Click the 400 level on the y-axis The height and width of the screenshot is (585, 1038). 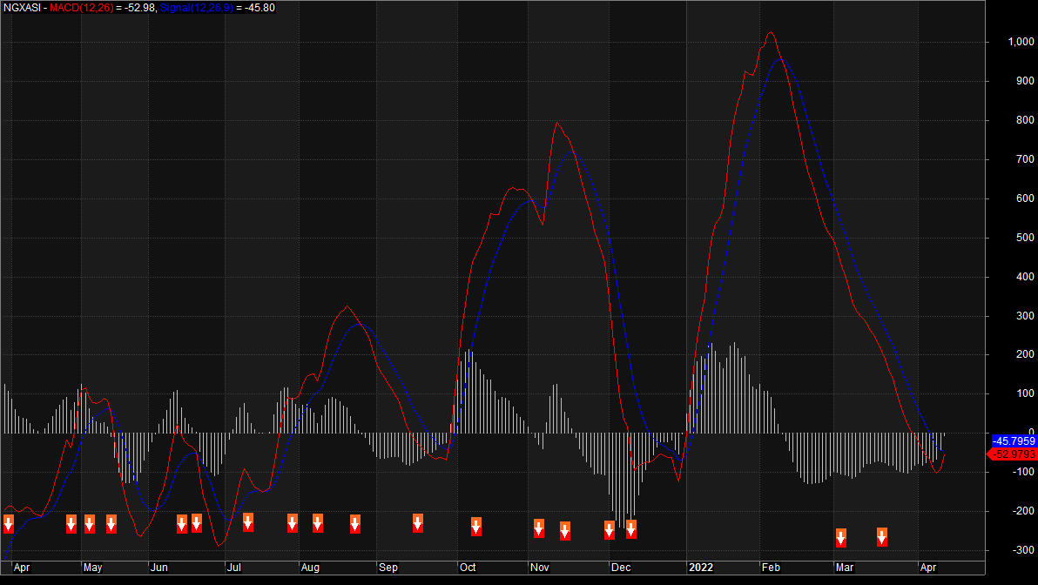(1025, 277)
